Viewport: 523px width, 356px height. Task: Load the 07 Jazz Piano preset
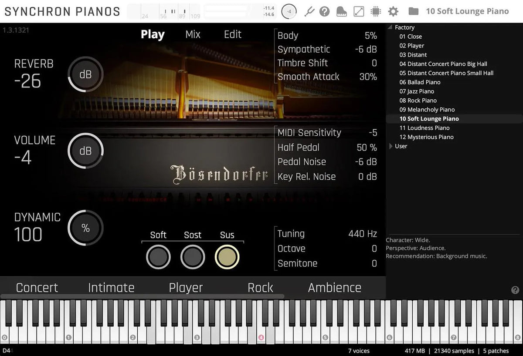click(417, 91)
